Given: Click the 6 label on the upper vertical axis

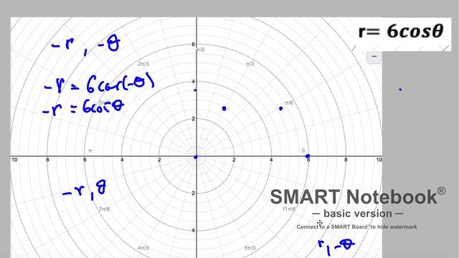Looking at the screenshot, I should [193, 44].
